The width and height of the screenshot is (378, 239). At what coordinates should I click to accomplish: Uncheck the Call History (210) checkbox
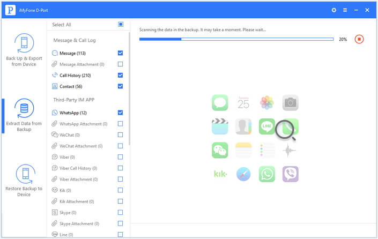(x=120, y=75)
